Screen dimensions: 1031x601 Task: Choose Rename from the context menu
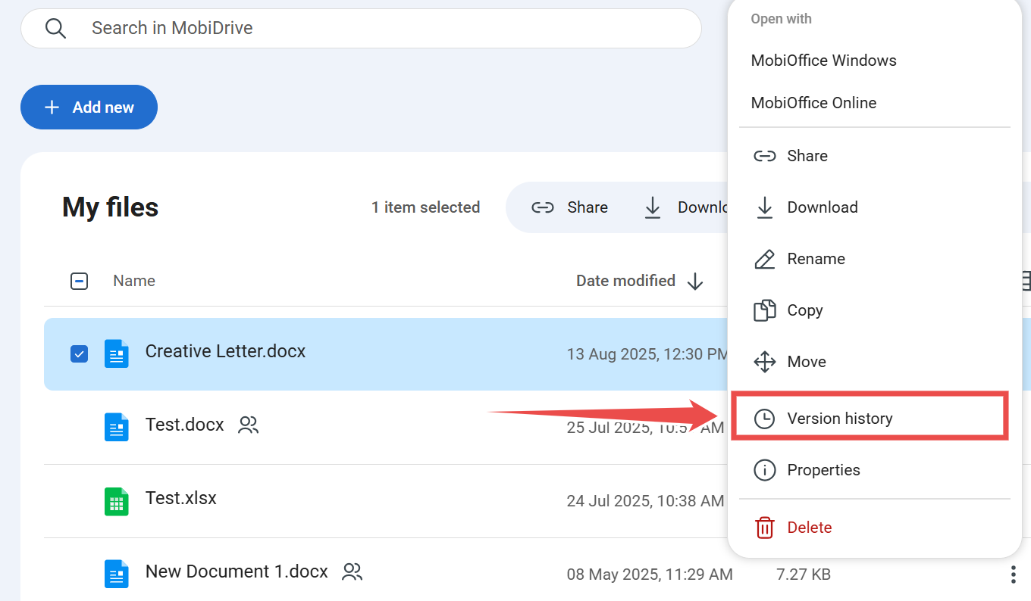(x=875, y=259)
